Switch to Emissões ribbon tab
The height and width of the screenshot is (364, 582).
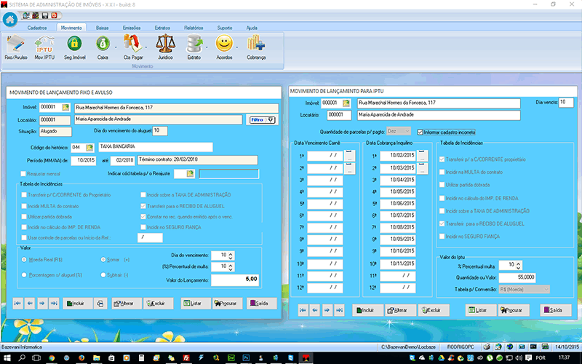coord(132,28)
